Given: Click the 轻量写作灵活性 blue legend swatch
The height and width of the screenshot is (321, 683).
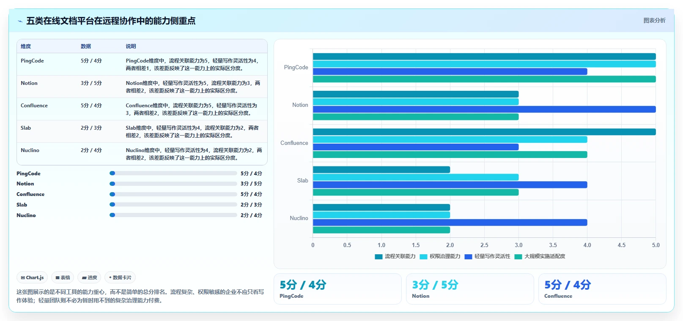Looking at the screenshot, I should [x=468, y=256].
